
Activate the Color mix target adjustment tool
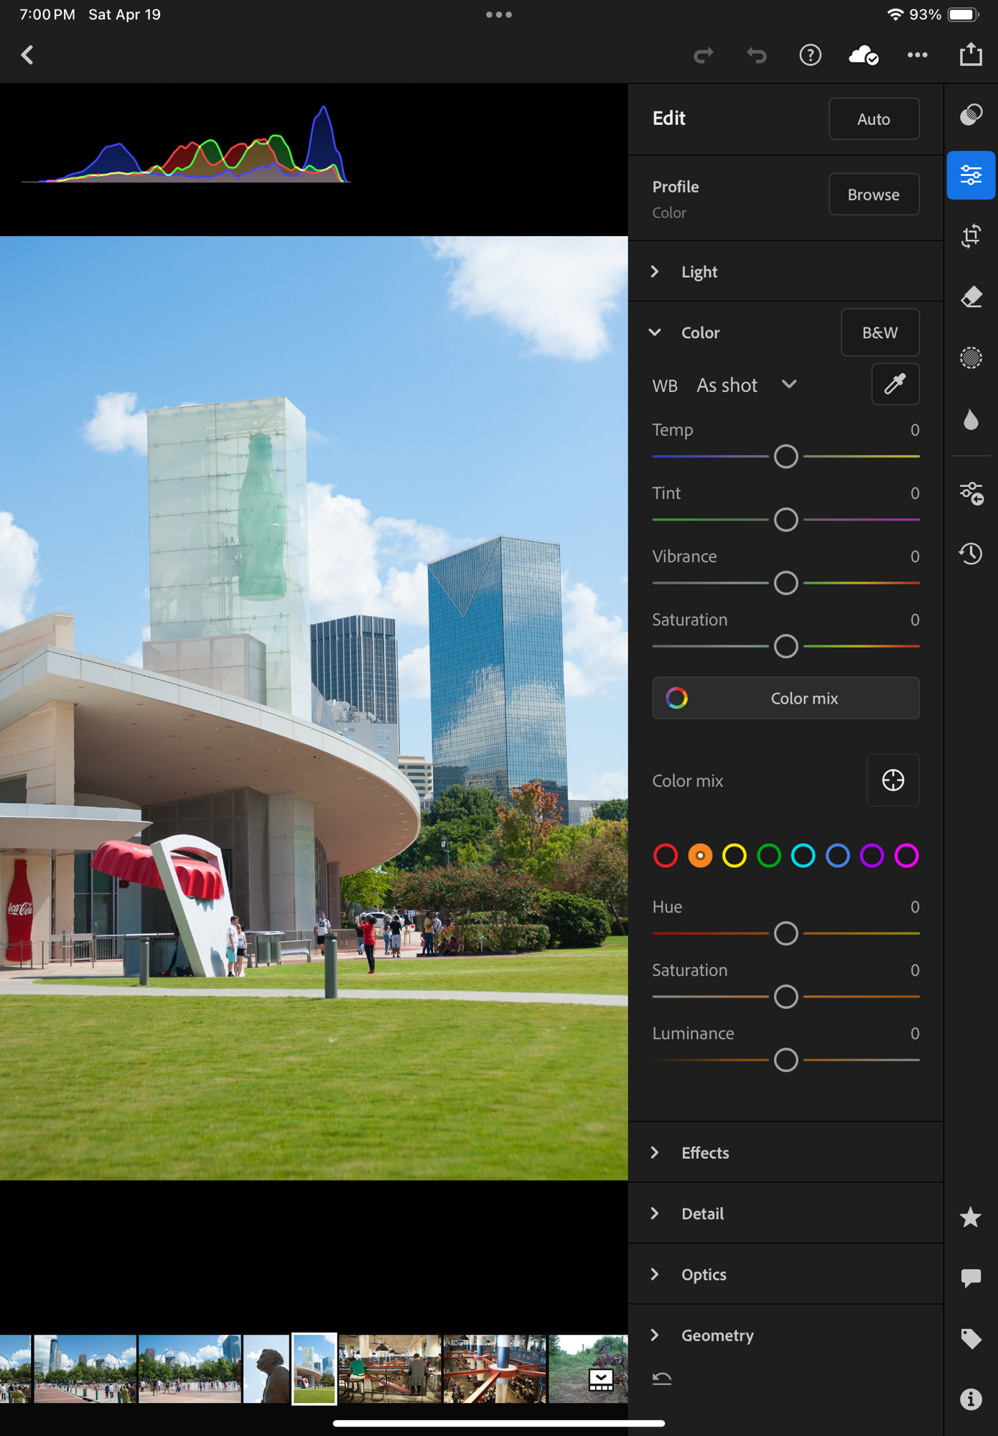892,780
